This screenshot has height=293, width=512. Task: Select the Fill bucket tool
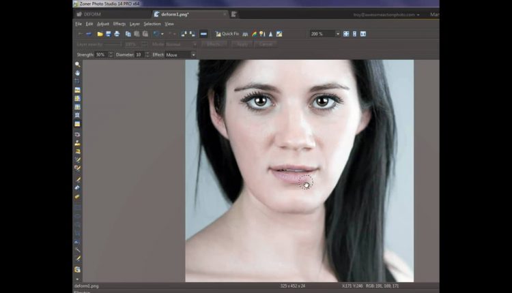pos(77,188)
